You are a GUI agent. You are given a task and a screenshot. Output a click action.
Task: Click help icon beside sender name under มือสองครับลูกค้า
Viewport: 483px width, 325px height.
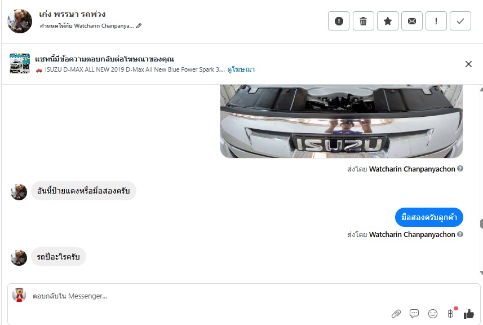(x=460, y=234)
